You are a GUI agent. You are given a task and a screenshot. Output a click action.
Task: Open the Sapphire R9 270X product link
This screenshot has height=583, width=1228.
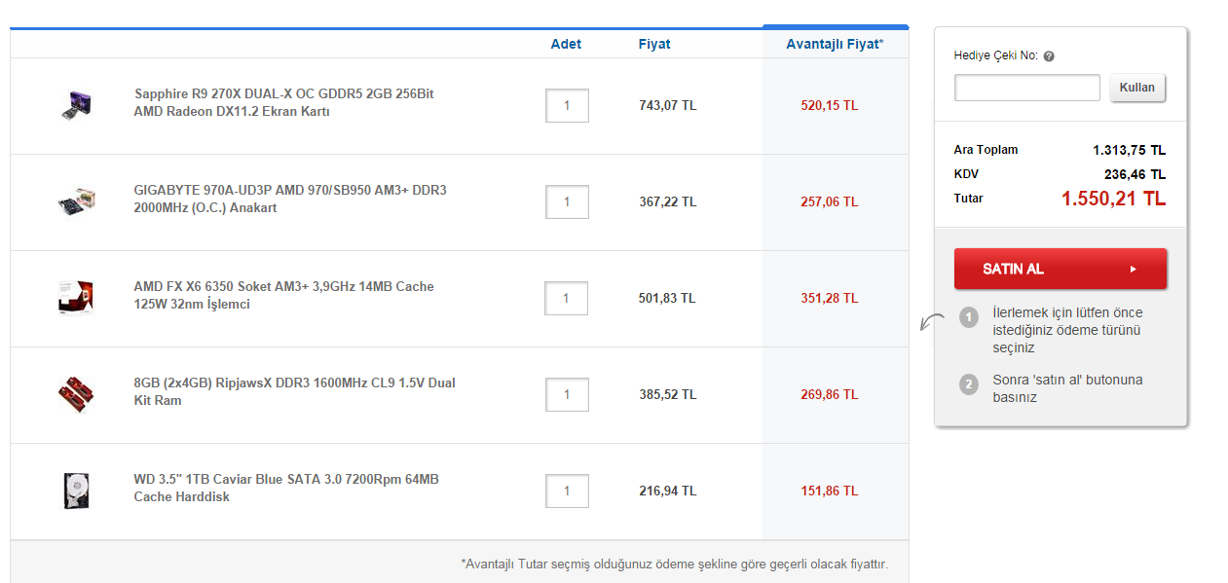pyautogui.click(x=283, y=102)
